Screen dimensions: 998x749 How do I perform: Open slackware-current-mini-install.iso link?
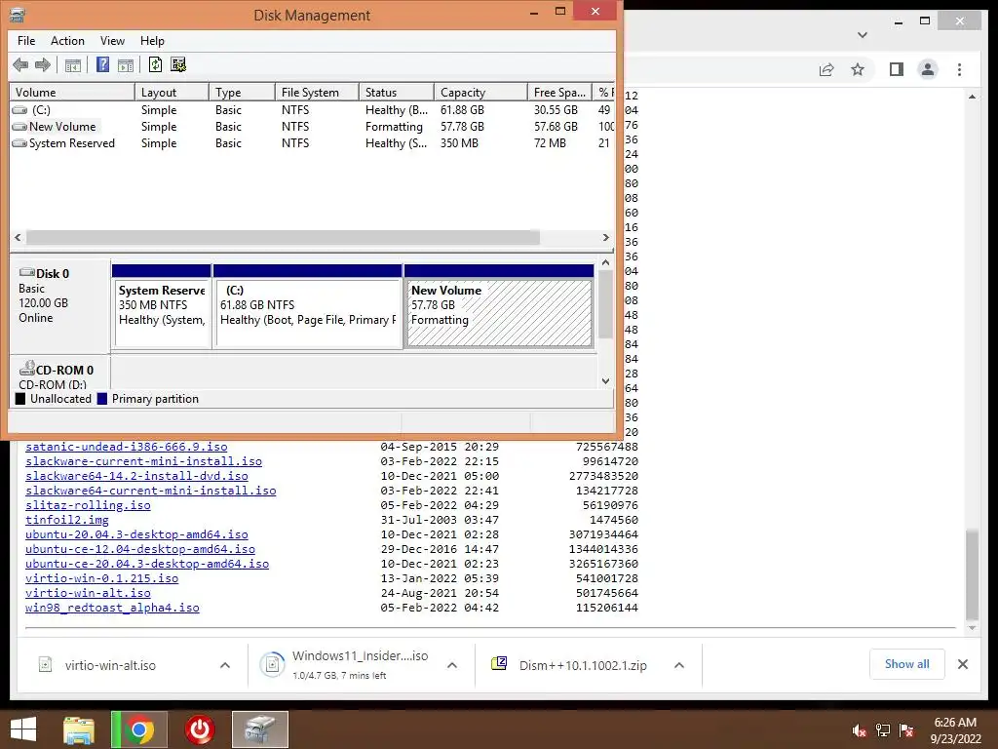coord(143,461)
